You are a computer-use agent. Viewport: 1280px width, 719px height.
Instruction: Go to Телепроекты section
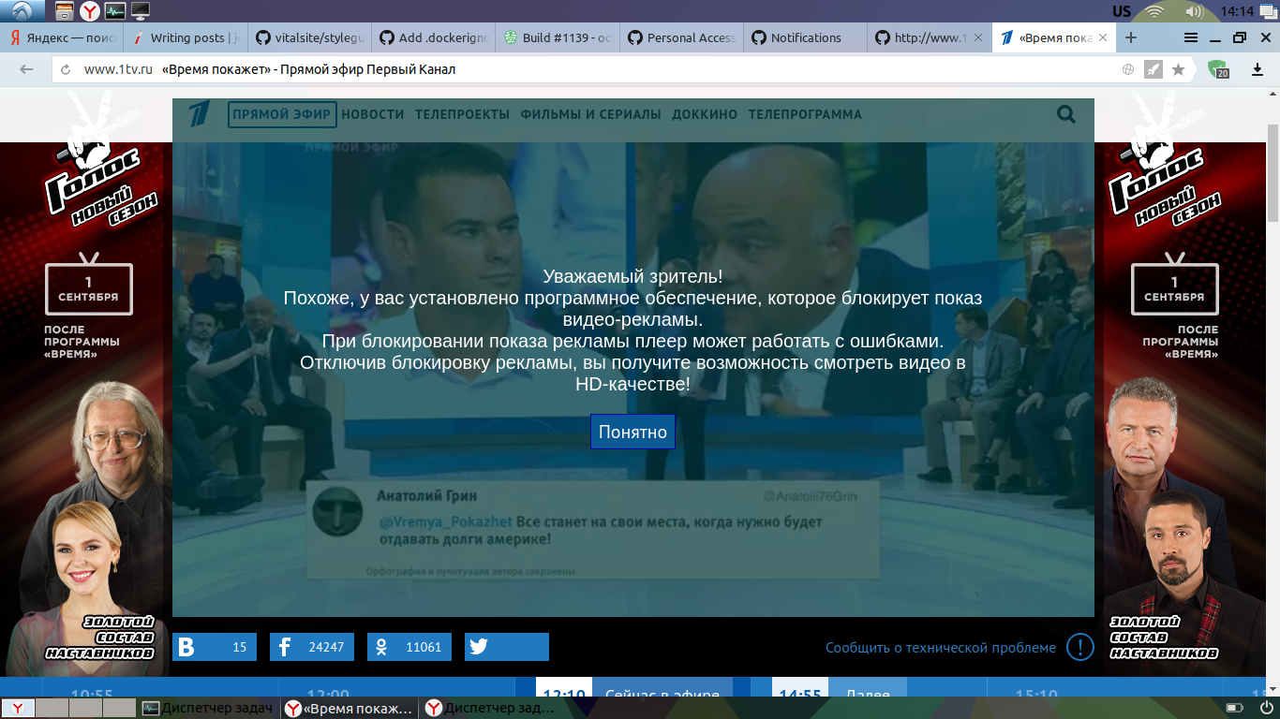(x=462, y=114)
